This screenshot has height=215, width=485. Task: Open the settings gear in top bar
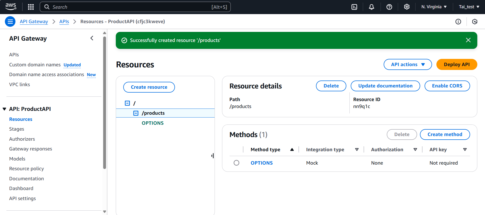click(407, 7)
